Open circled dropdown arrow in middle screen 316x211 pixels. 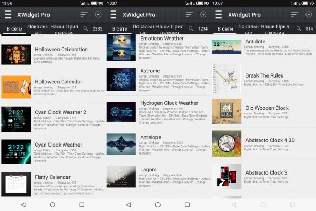[x=203, y=15]
